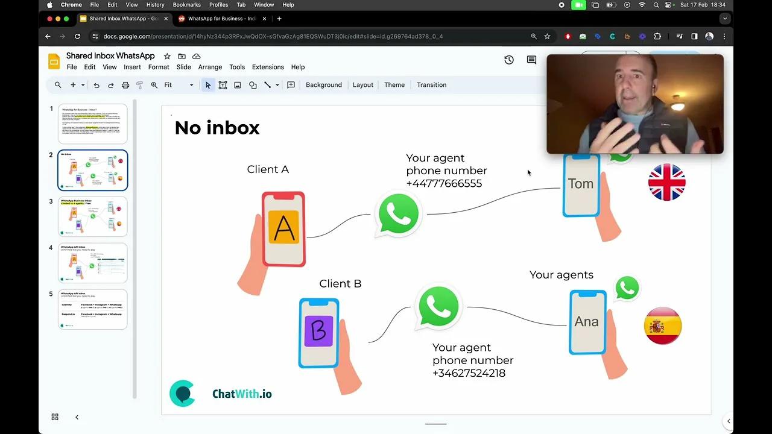Image resolution: width=772 pixels, height=434 pixels.
Task: Click the Background button
Action: (x=324, y=85)
